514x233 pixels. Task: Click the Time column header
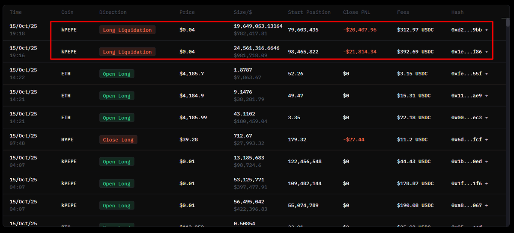coord(16,12)
